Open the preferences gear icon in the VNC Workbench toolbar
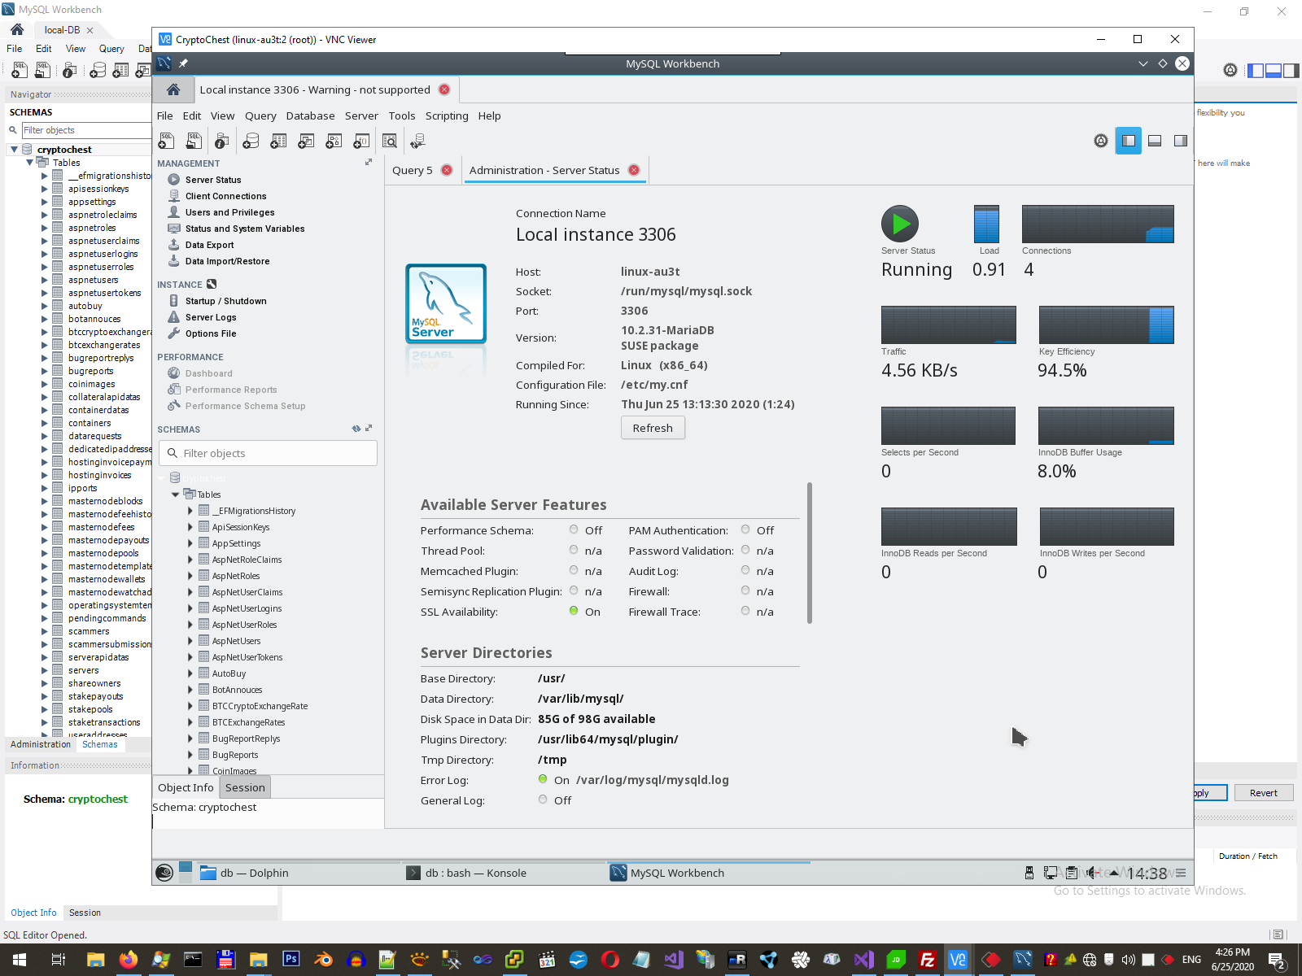This screenshot has height=976, width=1302. (1101, 141)
